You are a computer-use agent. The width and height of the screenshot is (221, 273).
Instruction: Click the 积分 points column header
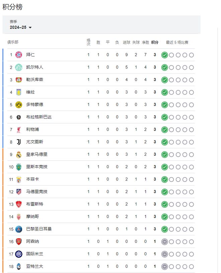point(155,43)
